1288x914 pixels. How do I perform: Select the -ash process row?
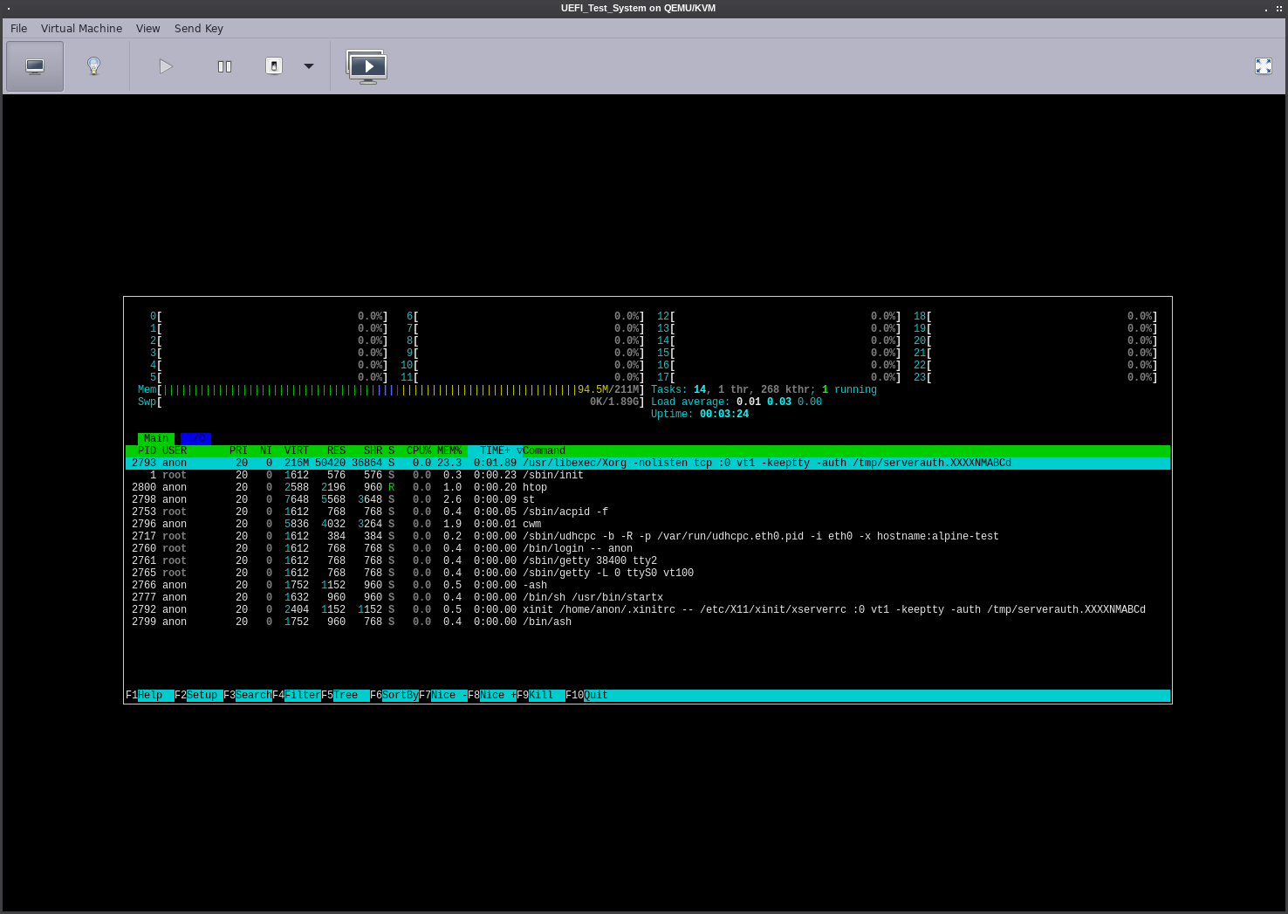(x=647, y=586)
